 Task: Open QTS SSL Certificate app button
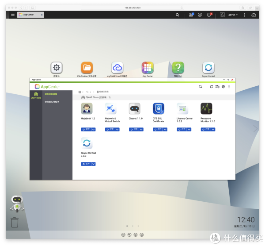[158, 130]
